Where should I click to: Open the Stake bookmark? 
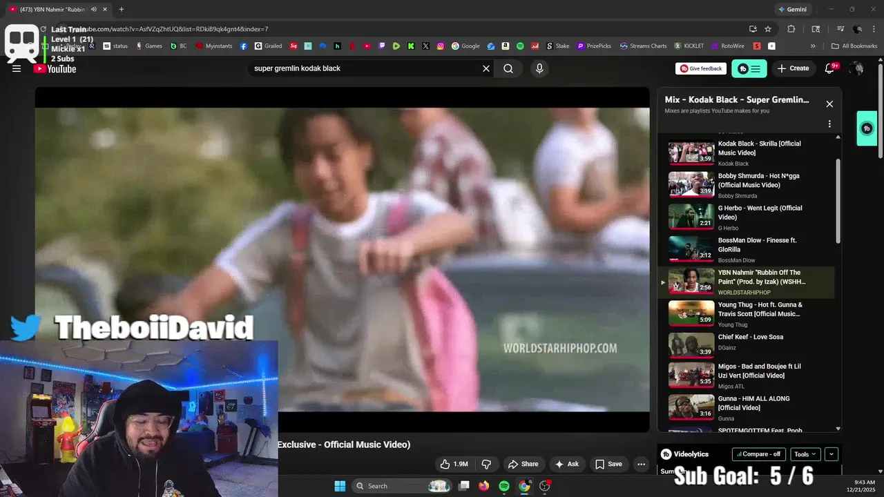pos(558,46)
